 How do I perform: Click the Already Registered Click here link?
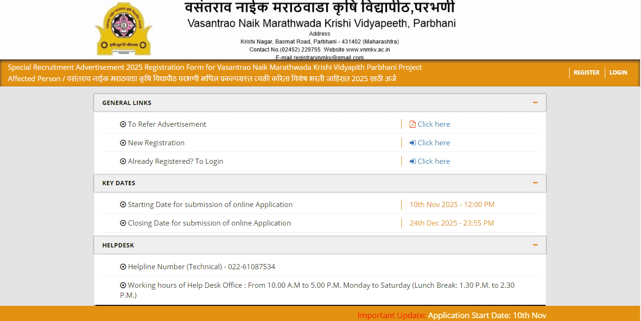(433, 161)
